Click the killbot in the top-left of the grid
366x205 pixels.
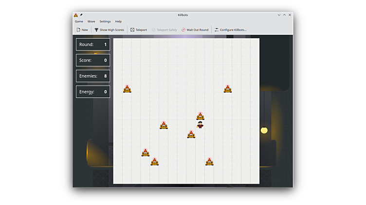coord(127,89)
